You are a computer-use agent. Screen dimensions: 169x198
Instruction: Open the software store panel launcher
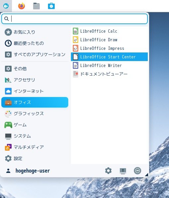pyautogui.click(x=51, y=6)
